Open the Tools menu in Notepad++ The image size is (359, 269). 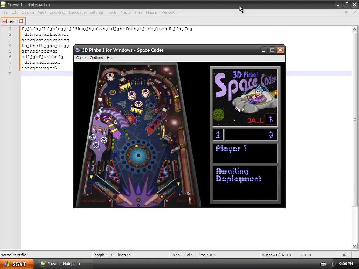pyautogui.click(x=112, y=12)
